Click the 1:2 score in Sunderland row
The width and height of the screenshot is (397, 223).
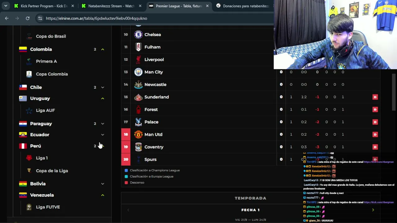[304, 97]
